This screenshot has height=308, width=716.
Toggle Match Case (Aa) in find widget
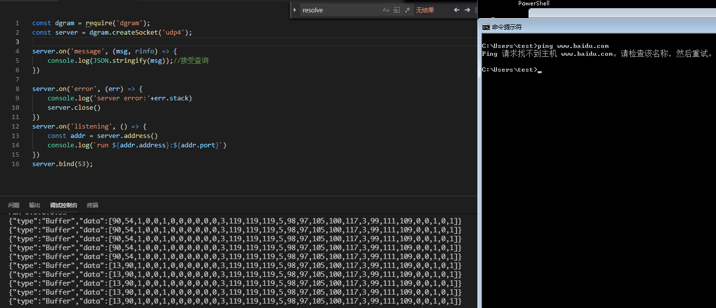386,10
